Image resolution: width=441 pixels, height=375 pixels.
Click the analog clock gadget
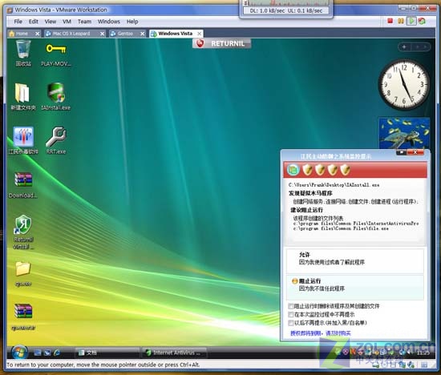tap(404, 84)
